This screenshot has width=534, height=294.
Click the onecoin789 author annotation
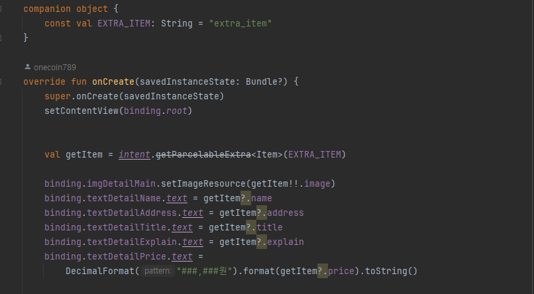[x=55, y=68]
